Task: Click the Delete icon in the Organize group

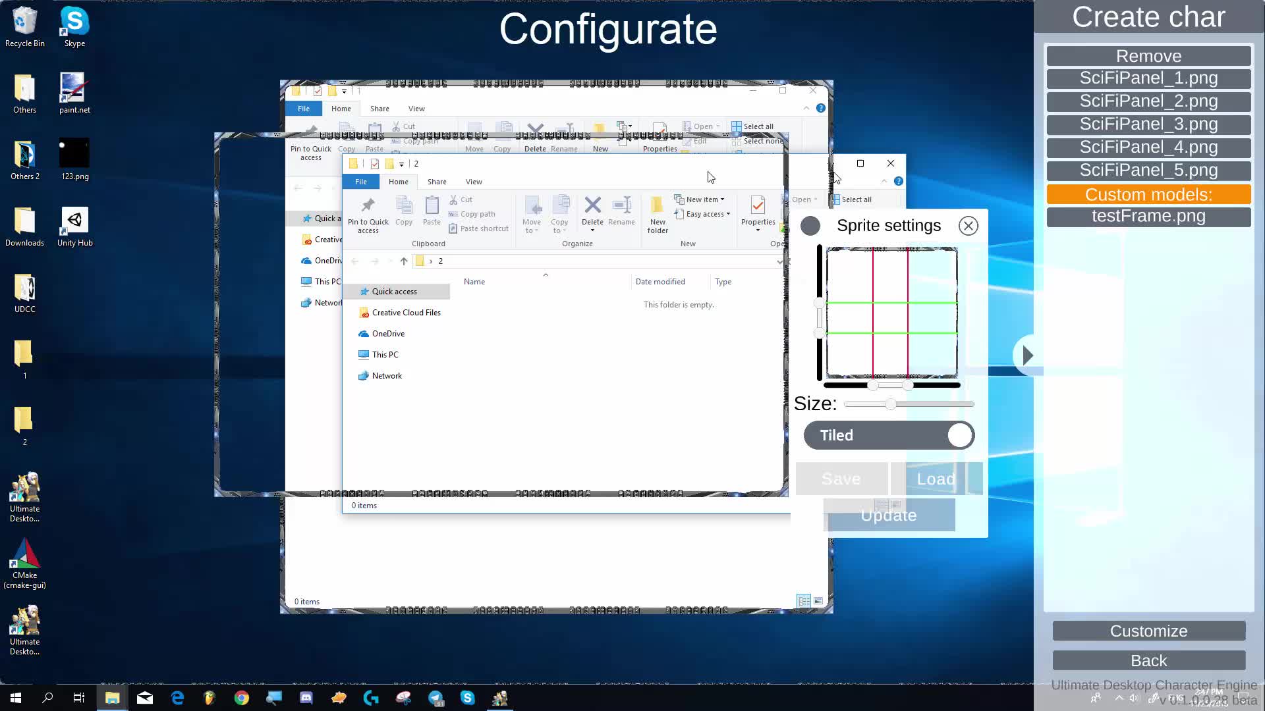Action: pyautogui.click(x=592, y=207)
